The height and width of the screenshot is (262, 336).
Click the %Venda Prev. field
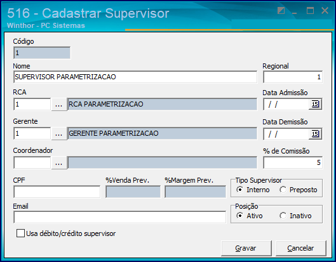pyautogui.click(x=133, y=192)
